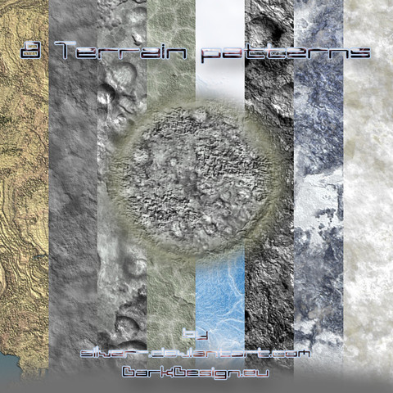Click the word "patterns" in the title
The height and width of the screenshot is (393, 393).
(286, 52)
